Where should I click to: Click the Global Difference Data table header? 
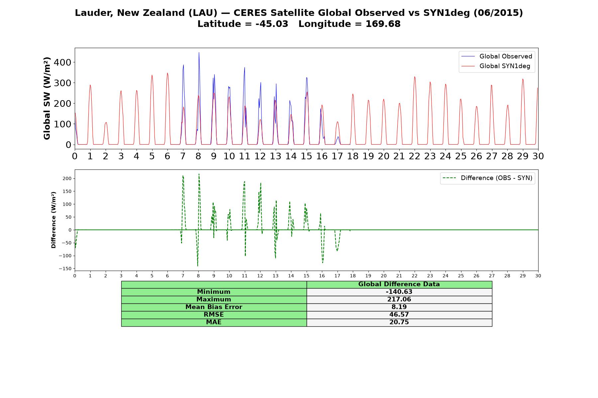pos(399,284)
